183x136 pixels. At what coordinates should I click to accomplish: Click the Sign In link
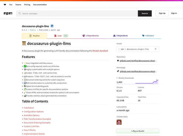tap(174, 13)
